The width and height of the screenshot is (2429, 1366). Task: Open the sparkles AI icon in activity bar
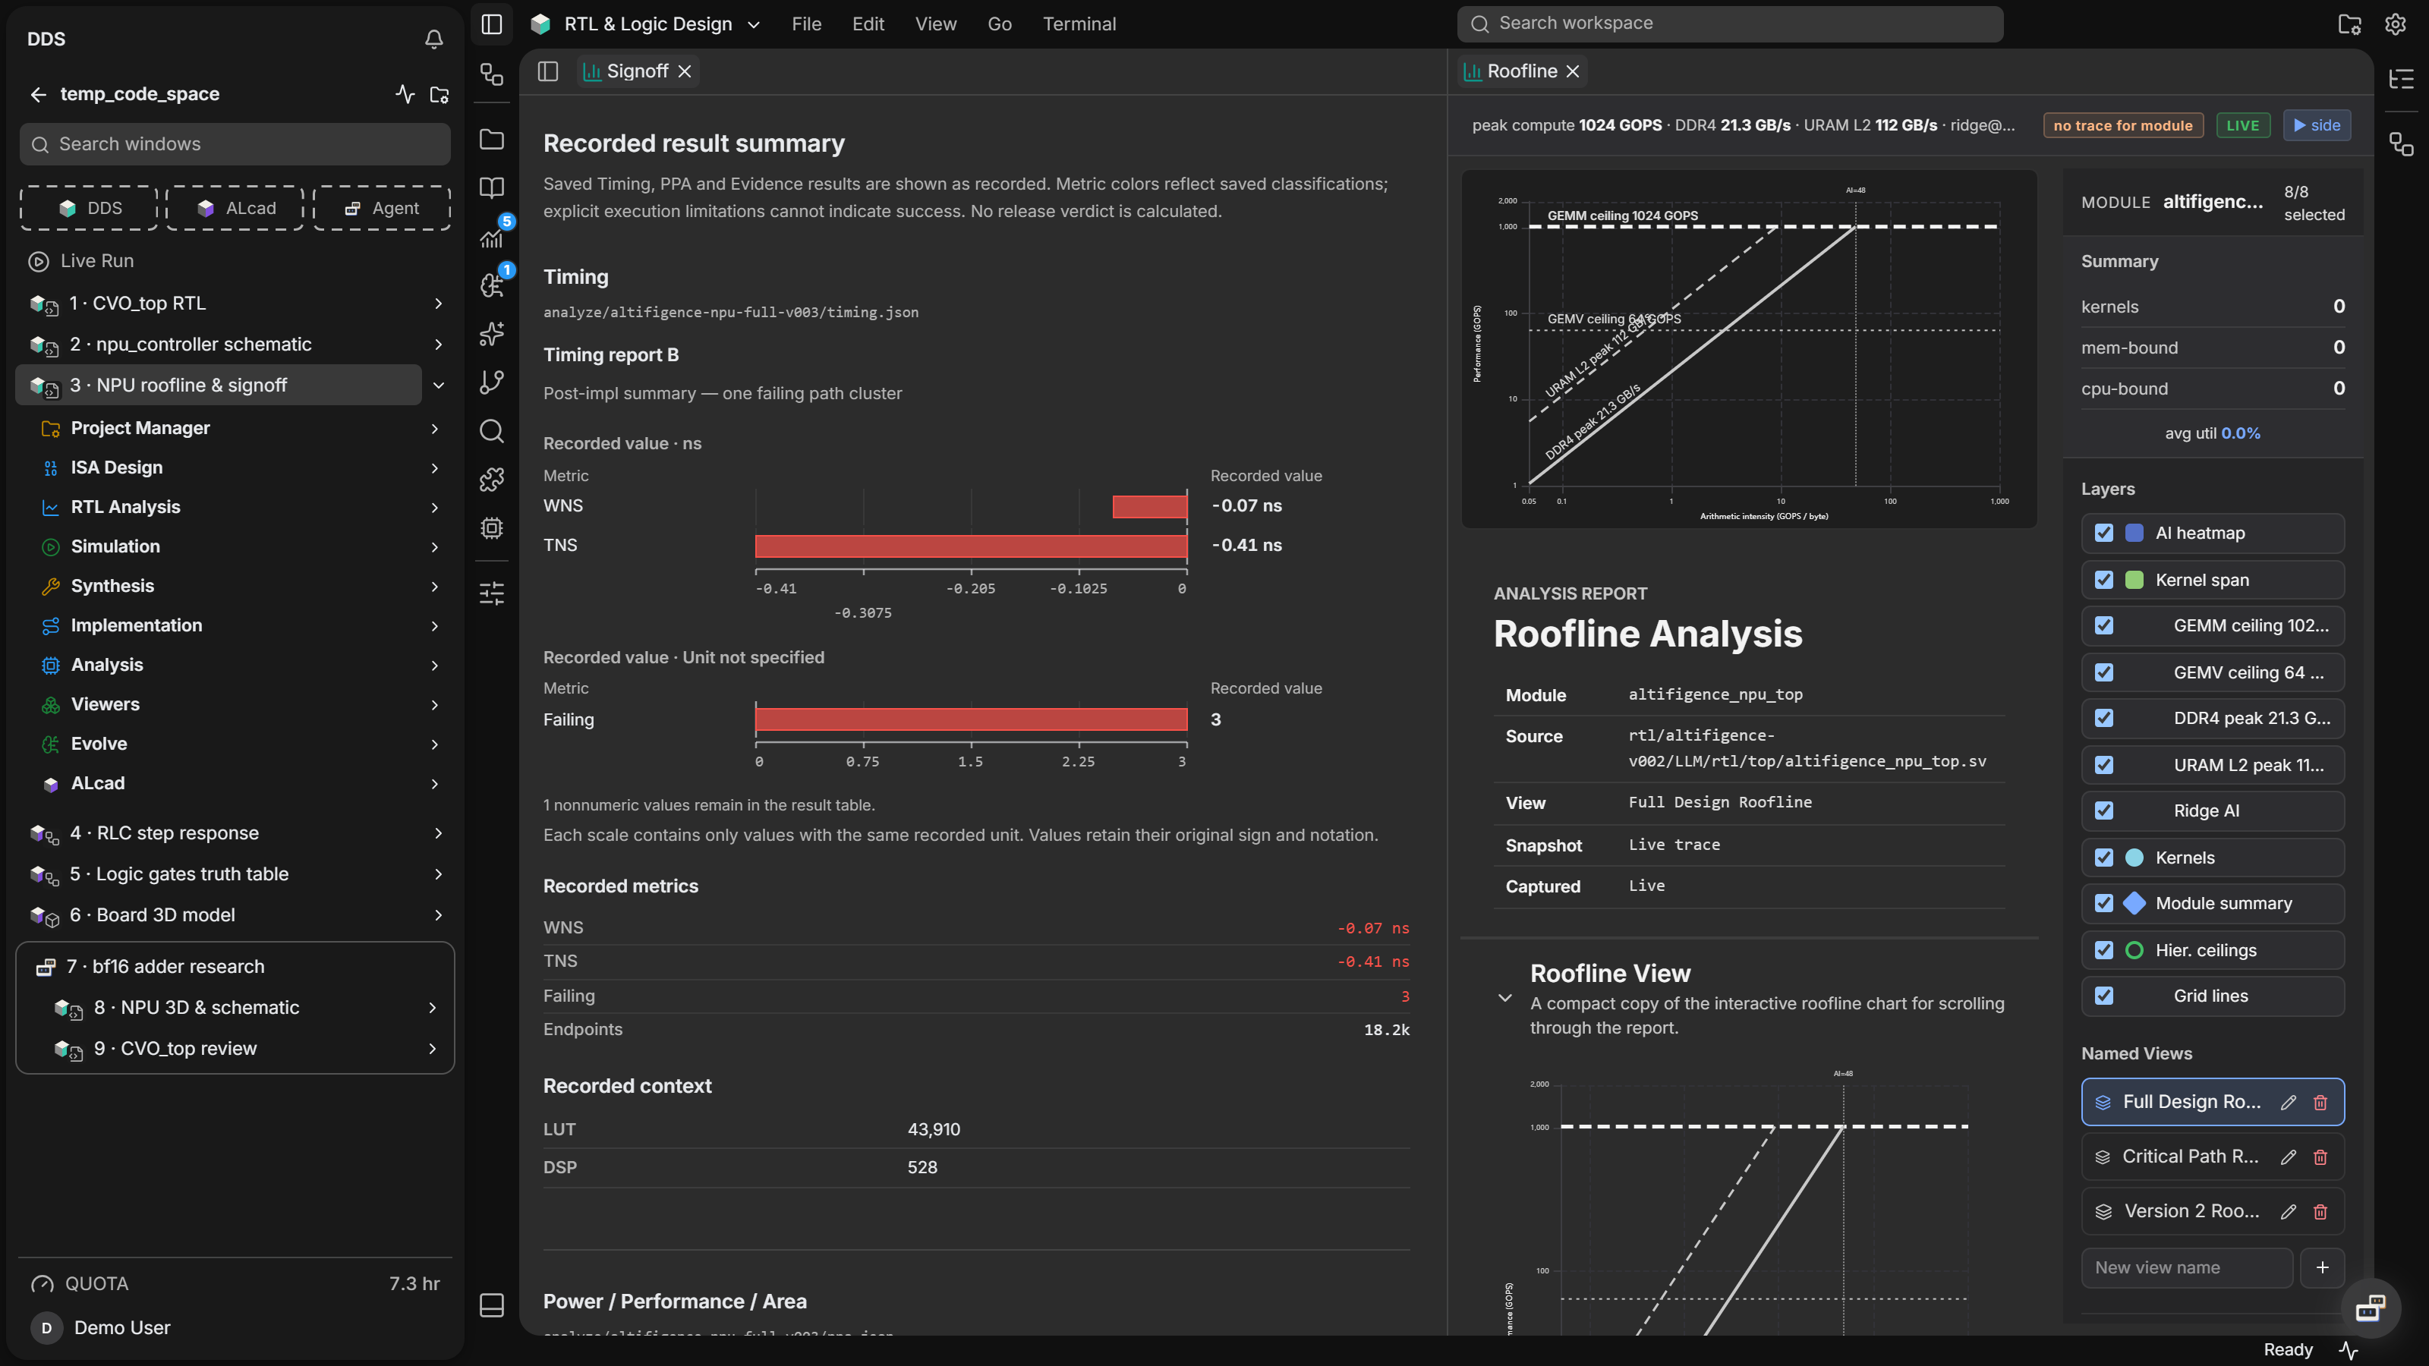[491, 334]
